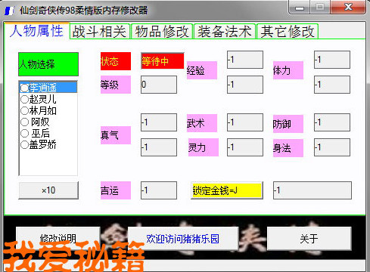
Task: Select the 盖罗娇 character option
Action: pos(39,144)
